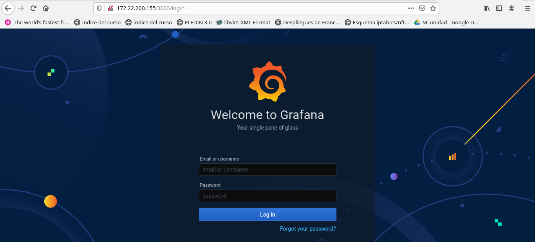Open tracking protection shield in address bar
This screenshot has width=535, height=242.
click(99, 8)
